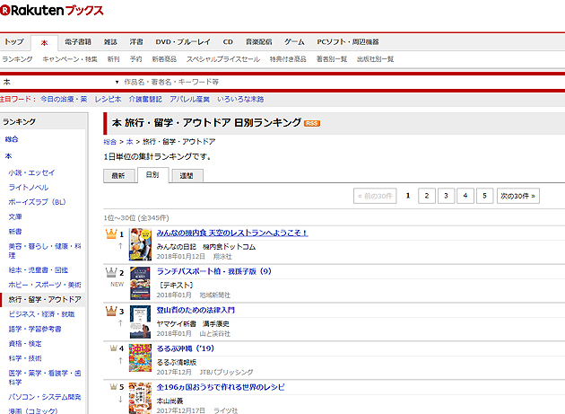
Task: Click breadcrumb link 本
Action: (130, 142)
